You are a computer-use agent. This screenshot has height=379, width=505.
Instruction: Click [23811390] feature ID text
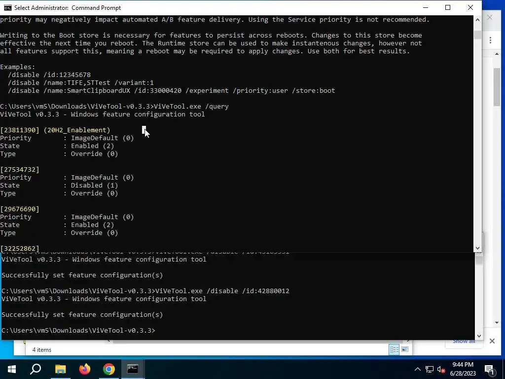(20, 130)
